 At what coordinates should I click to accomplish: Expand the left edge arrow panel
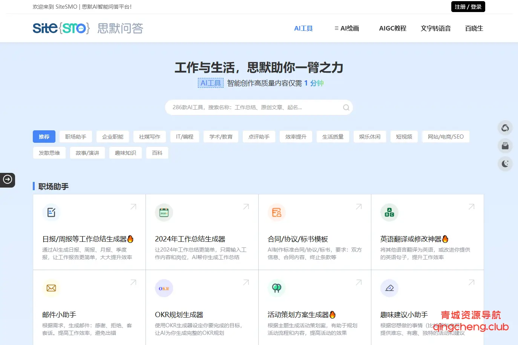[8, 180]
